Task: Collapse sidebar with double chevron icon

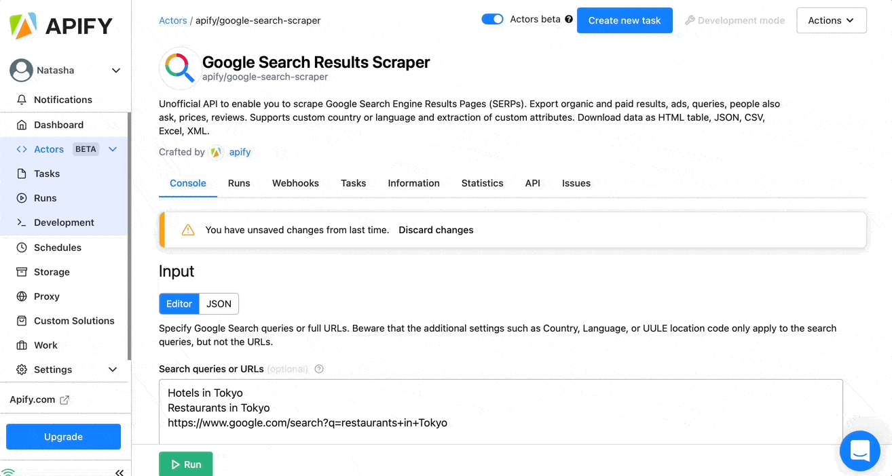Action: pos(119,473)
